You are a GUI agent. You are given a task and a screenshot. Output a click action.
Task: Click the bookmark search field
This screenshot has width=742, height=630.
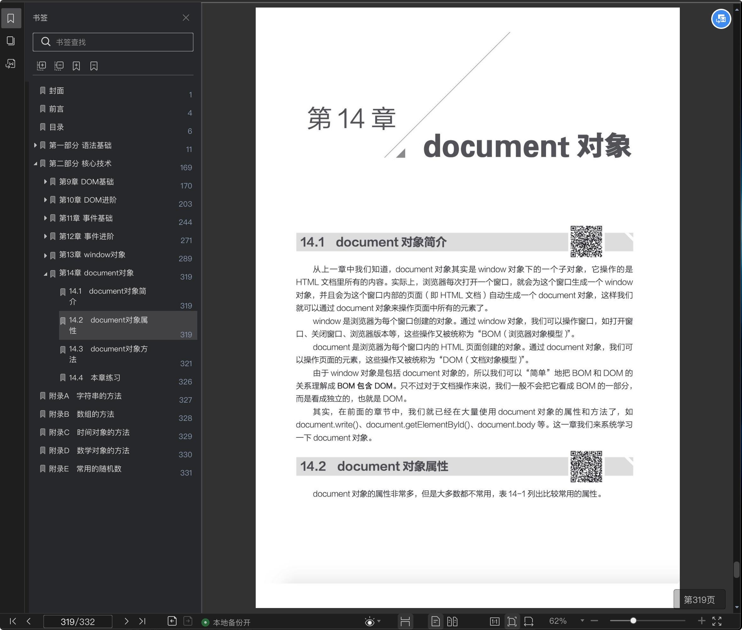tap(113, 42)
